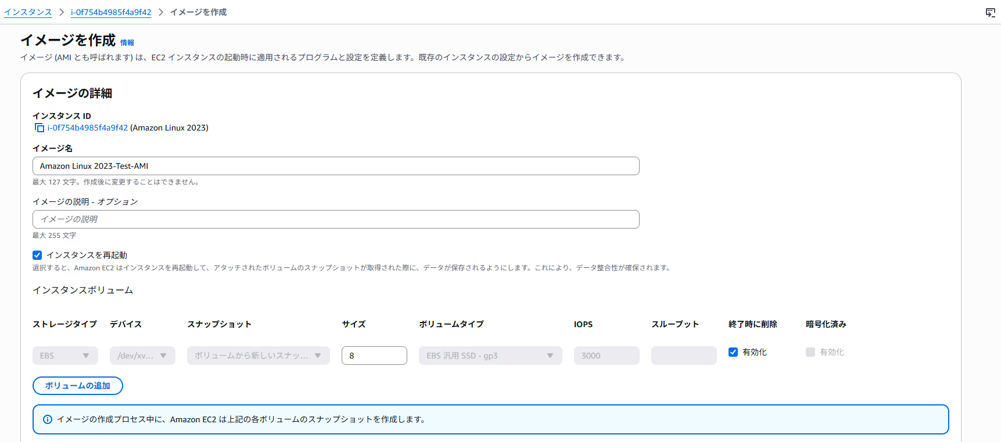1001x442 pixels.
Task: Click the イメージ名 text field
Action: pos(336,166)
